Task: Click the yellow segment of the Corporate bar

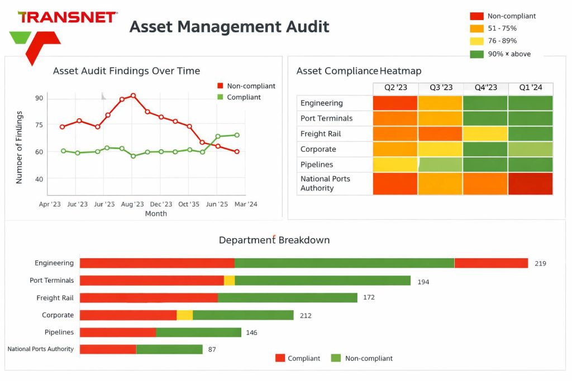Action: pos(184,315)
